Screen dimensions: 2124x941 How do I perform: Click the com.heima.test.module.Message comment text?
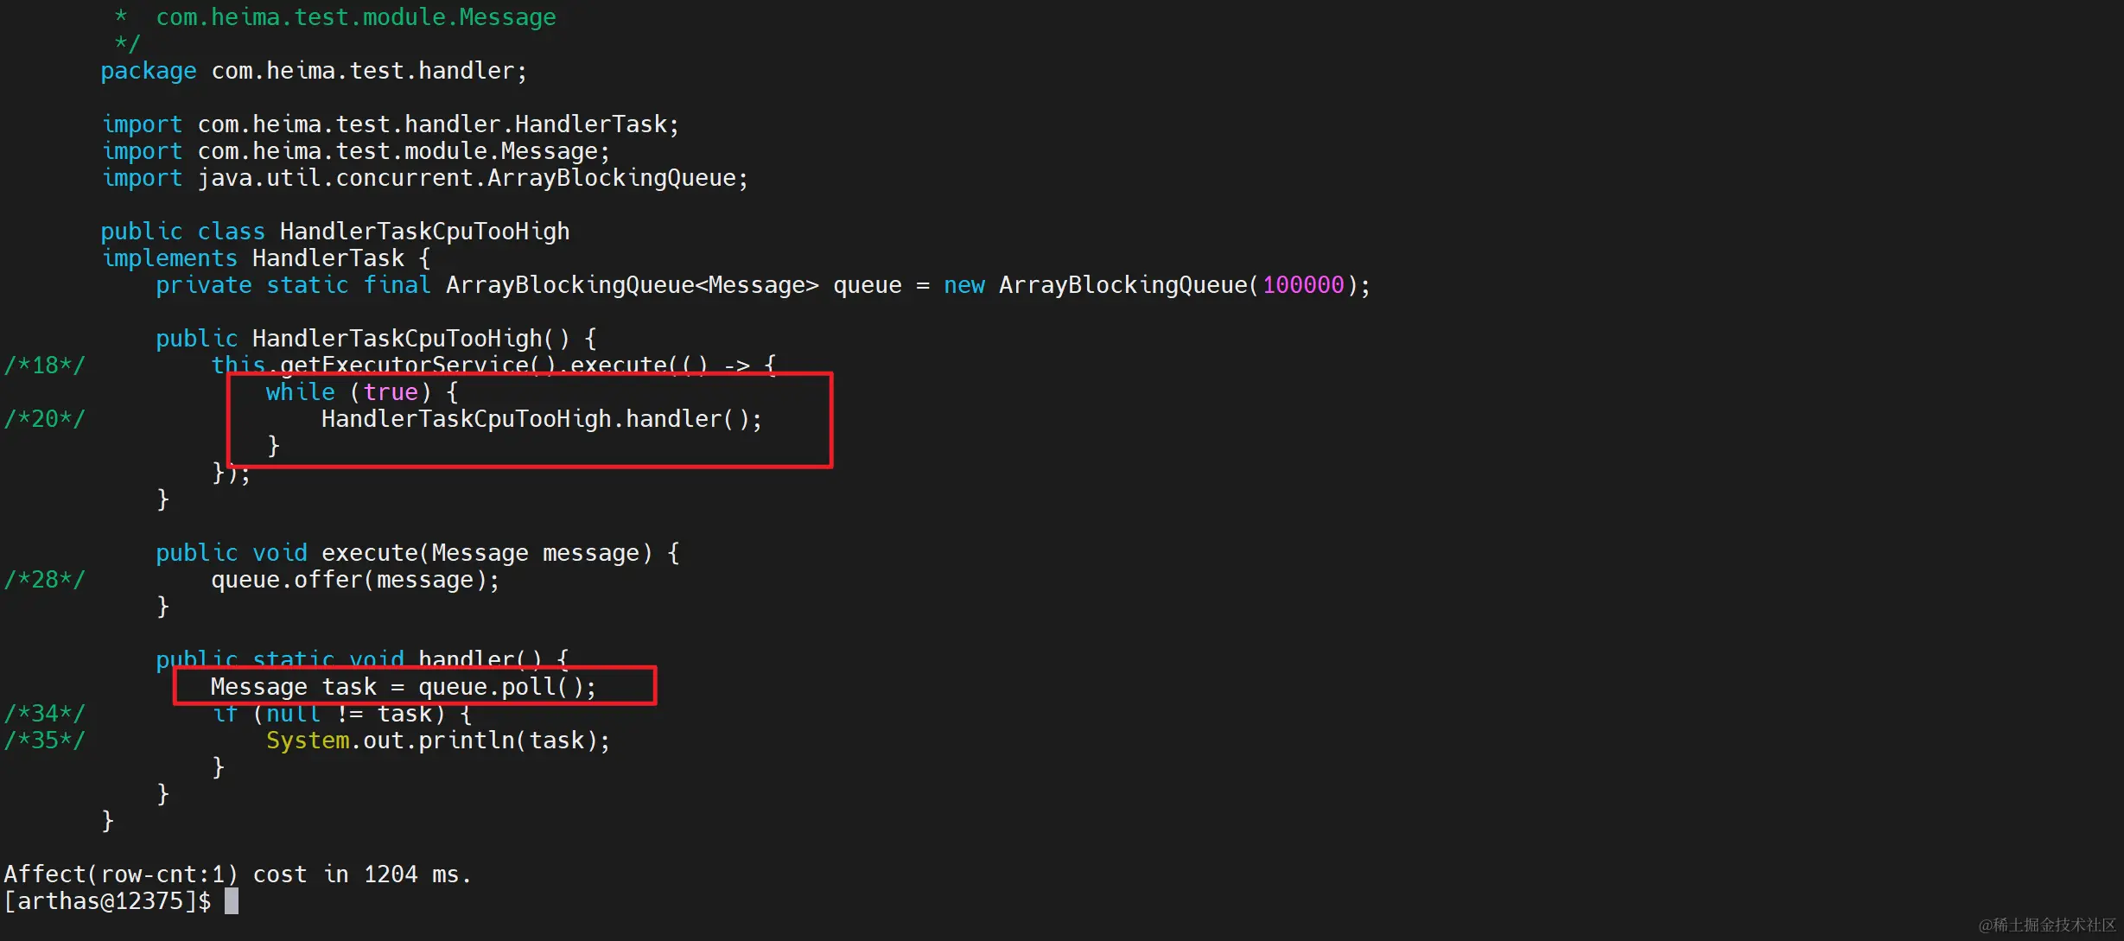(x=355, y=17)
